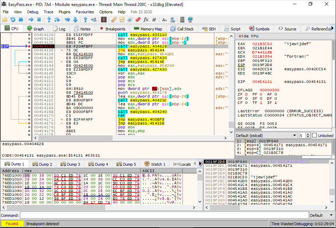The height and width of the screenshot is (228, 336).
Task: Open the Options menu
Action: [106, 12]
